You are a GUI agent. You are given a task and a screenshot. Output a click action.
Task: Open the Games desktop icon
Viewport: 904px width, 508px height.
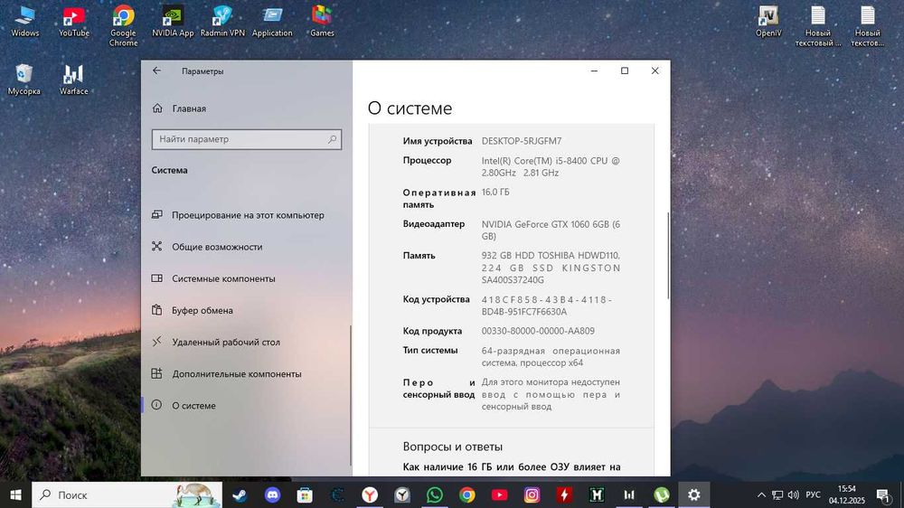[322, 22]
